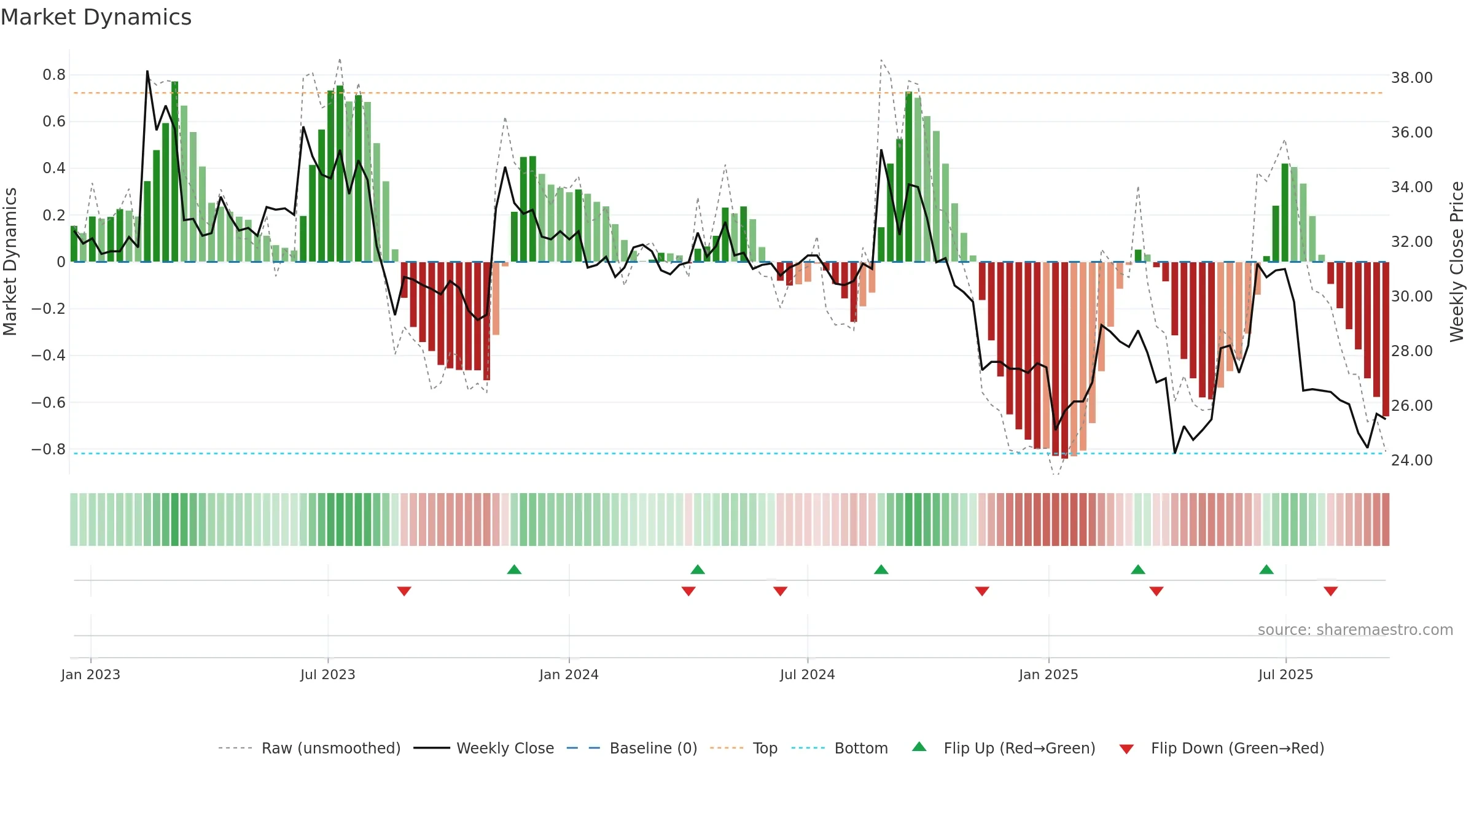This screenshot has width=1474, height=829.
Task: Toggle the Weekly Close legend entry
Action: (484, 748)
